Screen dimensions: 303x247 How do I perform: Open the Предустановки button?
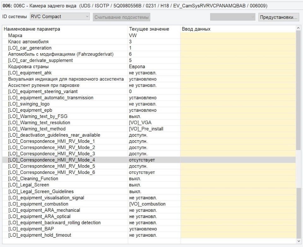coord(278,17)
